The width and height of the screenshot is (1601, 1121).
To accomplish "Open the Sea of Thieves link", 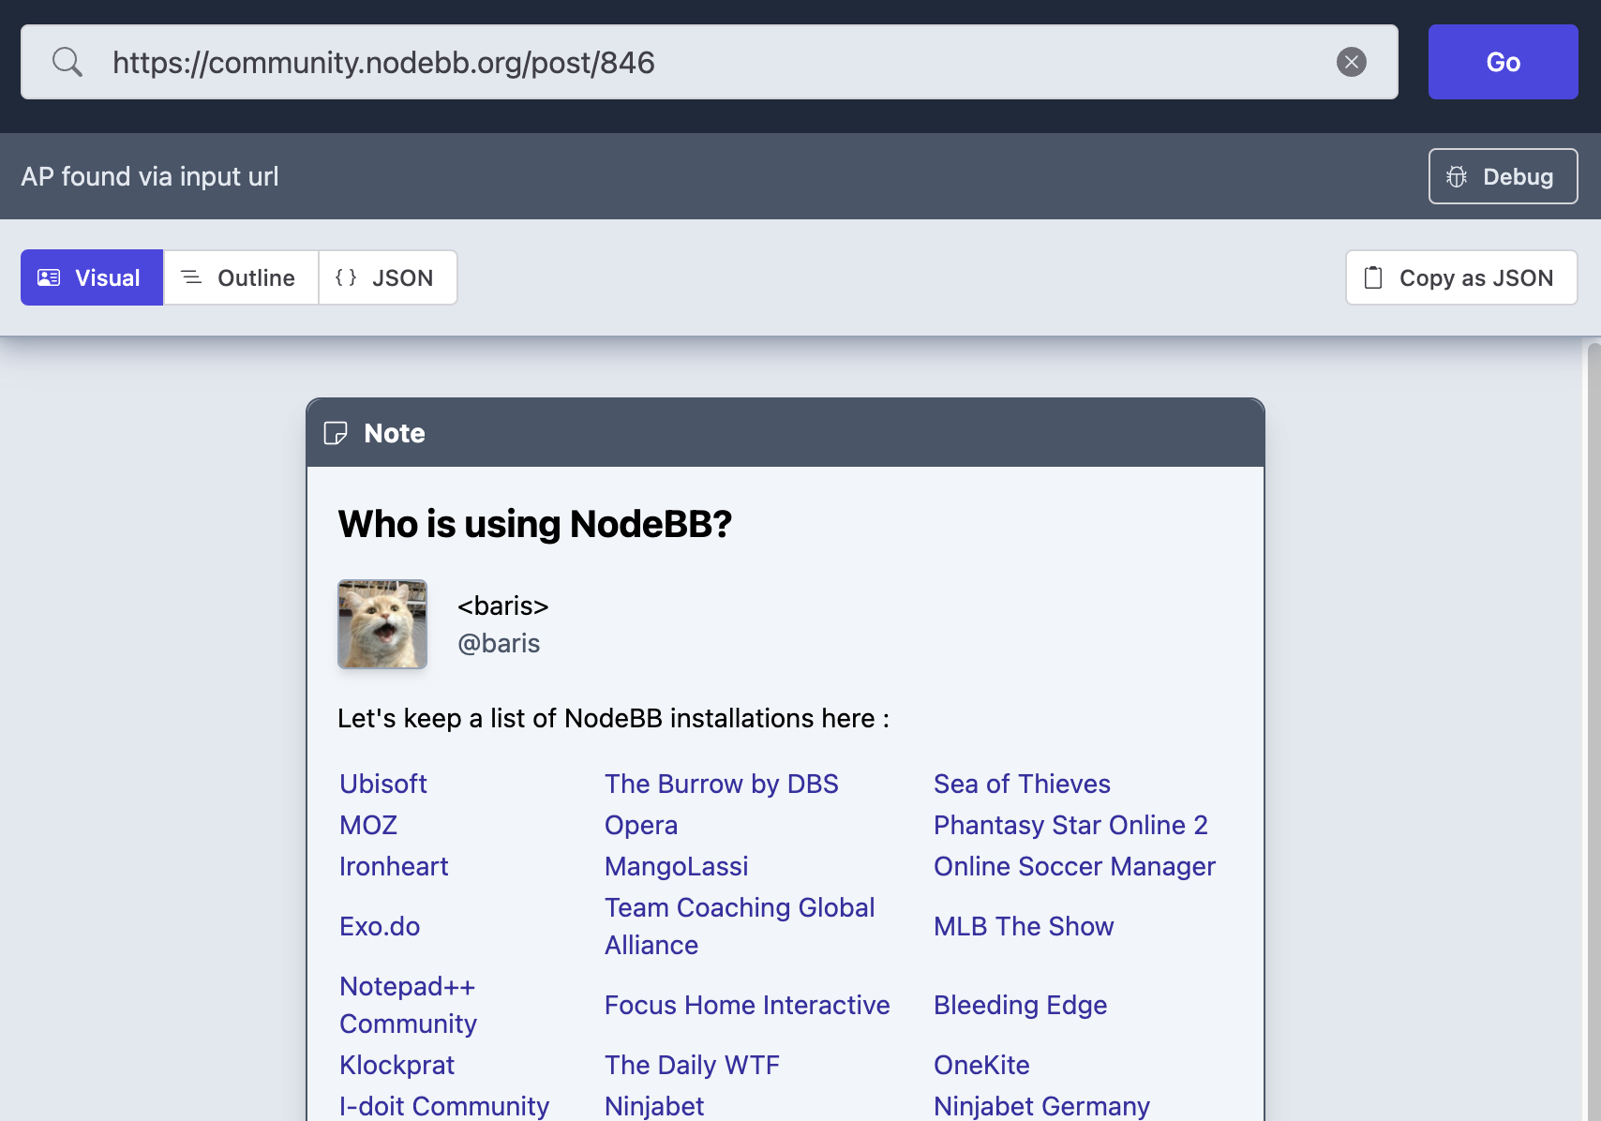I will click(1022, 784).
